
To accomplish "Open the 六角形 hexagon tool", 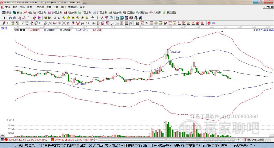I will pos(155,13).
